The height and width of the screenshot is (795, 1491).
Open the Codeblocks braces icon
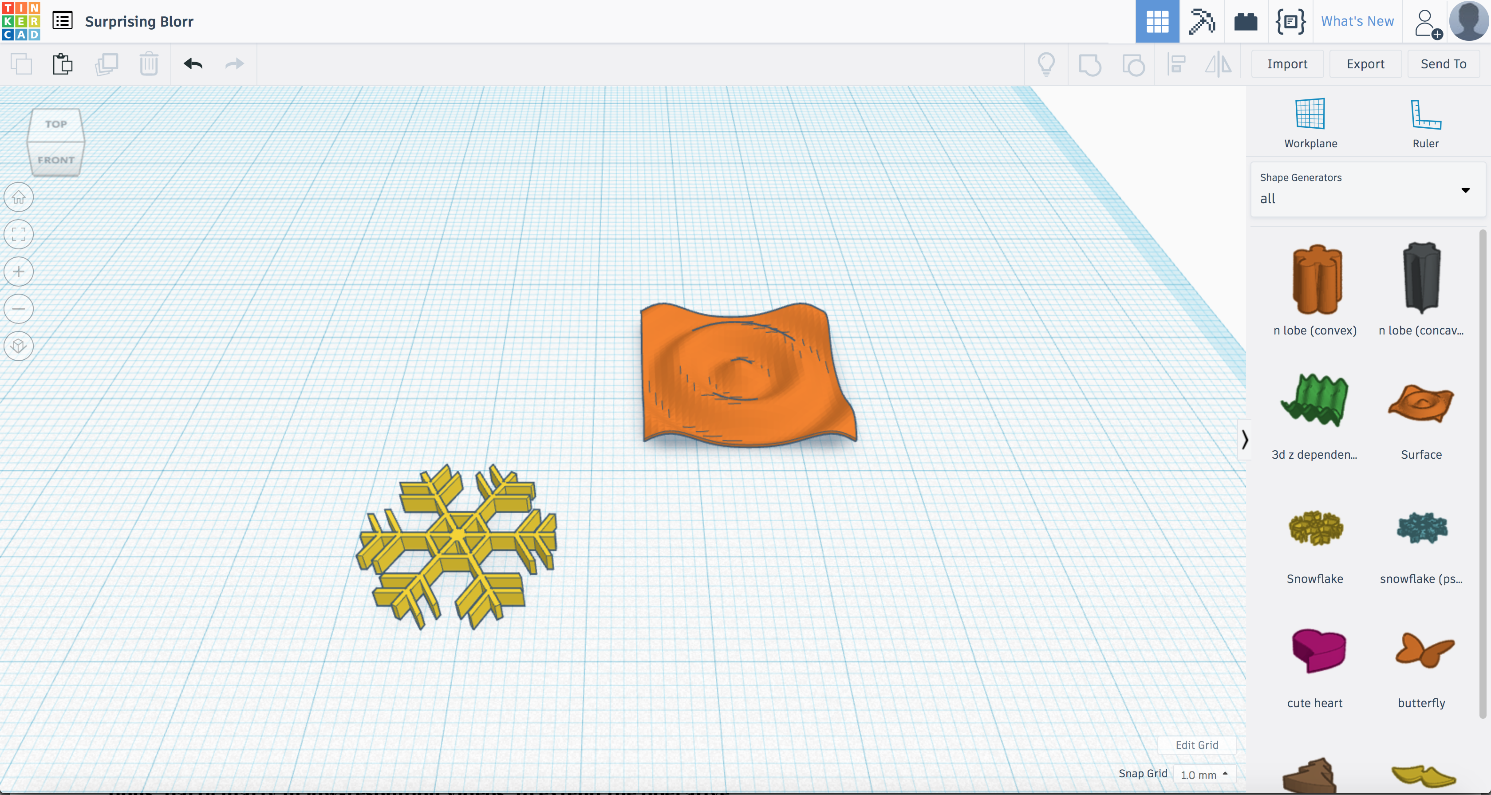click(1290, 21)
